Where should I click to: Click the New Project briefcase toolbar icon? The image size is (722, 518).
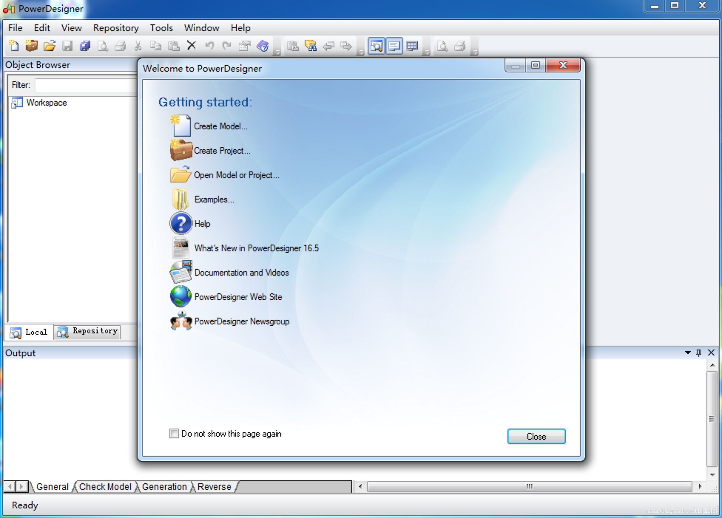(x=31, y=46)
